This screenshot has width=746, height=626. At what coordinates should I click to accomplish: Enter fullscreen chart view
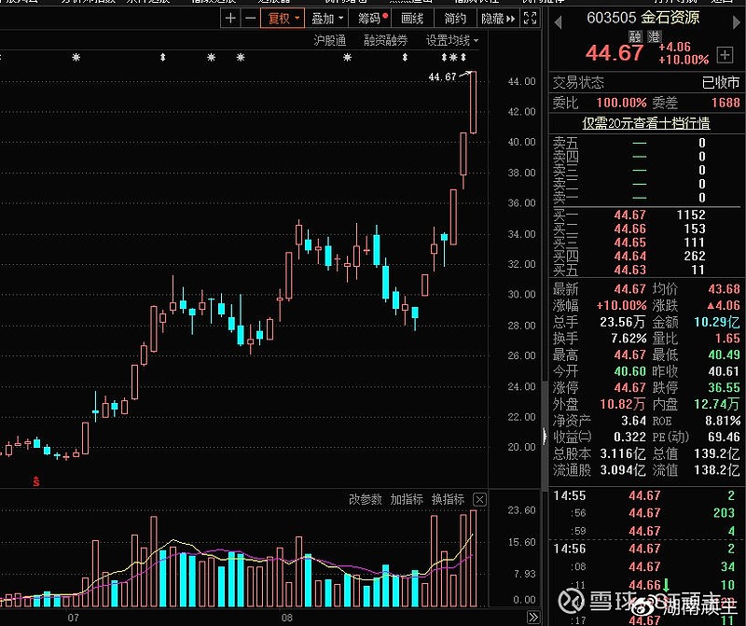[x=530, y=19]
